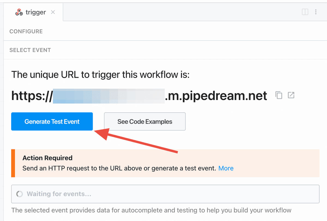Image resolution: width=327 pixels, height=221 pixels.
Task: Close the trigger tab with the x
Action: [x=53, y=12]
